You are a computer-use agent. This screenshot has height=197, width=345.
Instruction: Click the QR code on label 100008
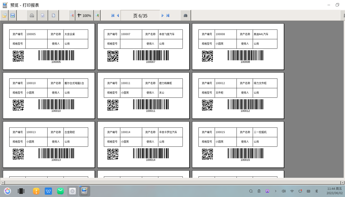pos(207,56)
